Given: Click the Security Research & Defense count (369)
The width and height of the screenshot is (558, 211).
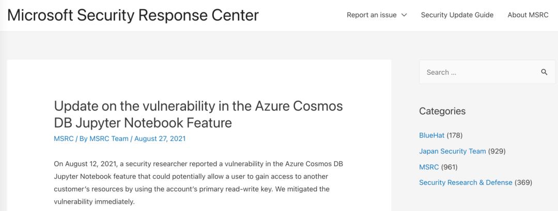Looking at the screenshot, I should coord(523,182).
